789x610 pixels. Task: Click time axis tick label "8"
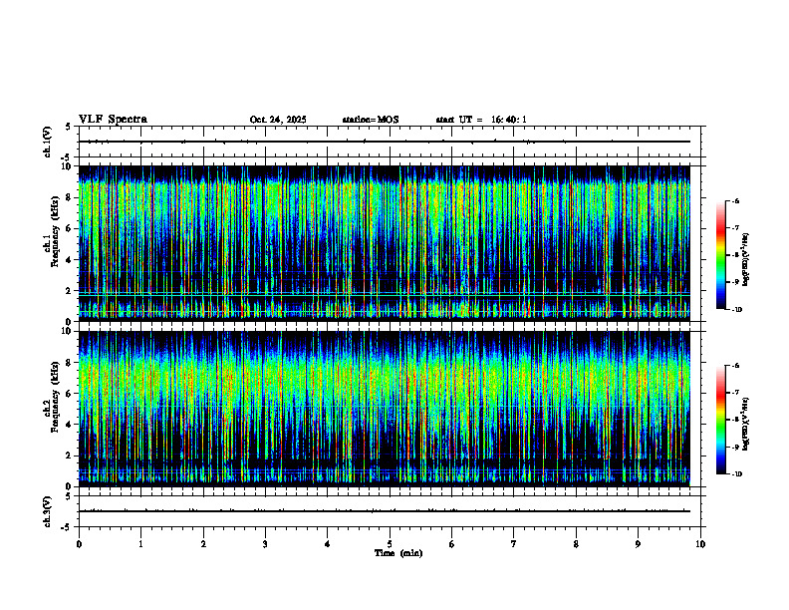(576, 544)
